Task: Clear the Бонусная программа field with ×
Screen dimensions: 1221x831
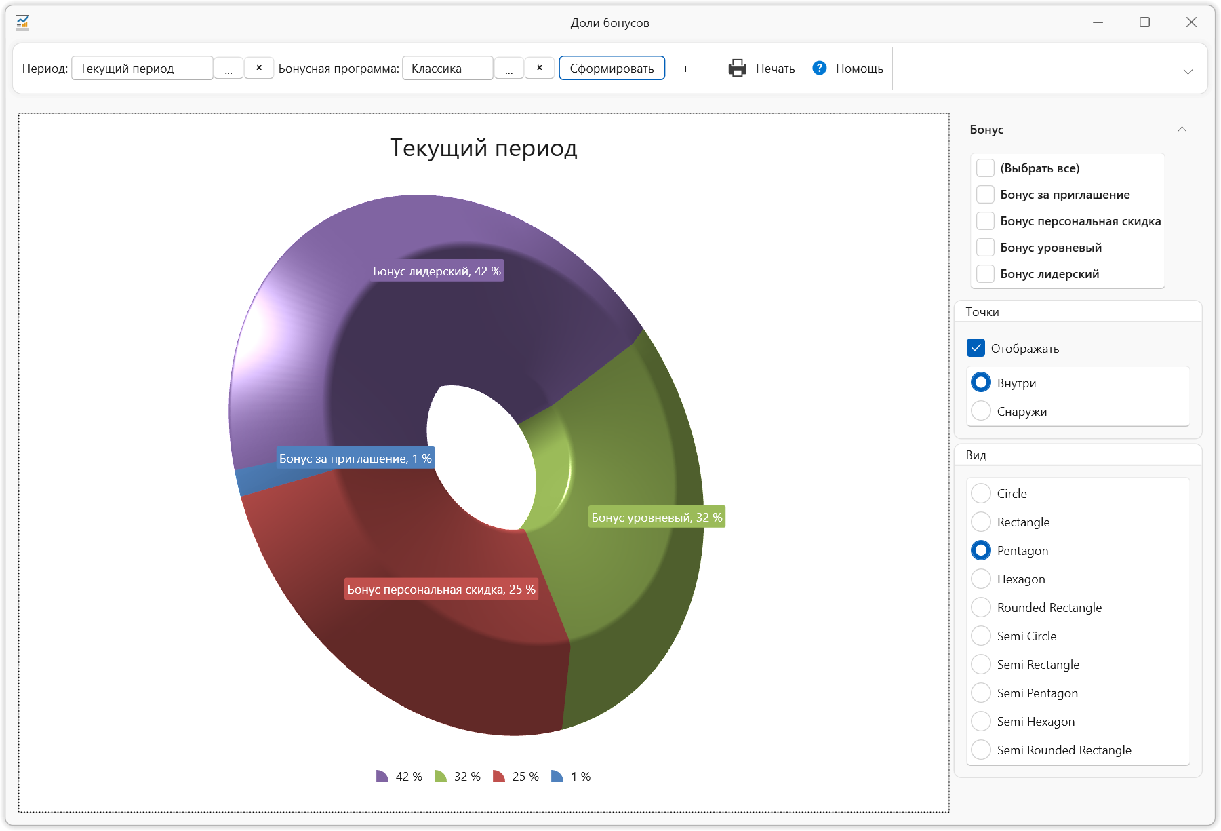Action: [x=540, y=68]
